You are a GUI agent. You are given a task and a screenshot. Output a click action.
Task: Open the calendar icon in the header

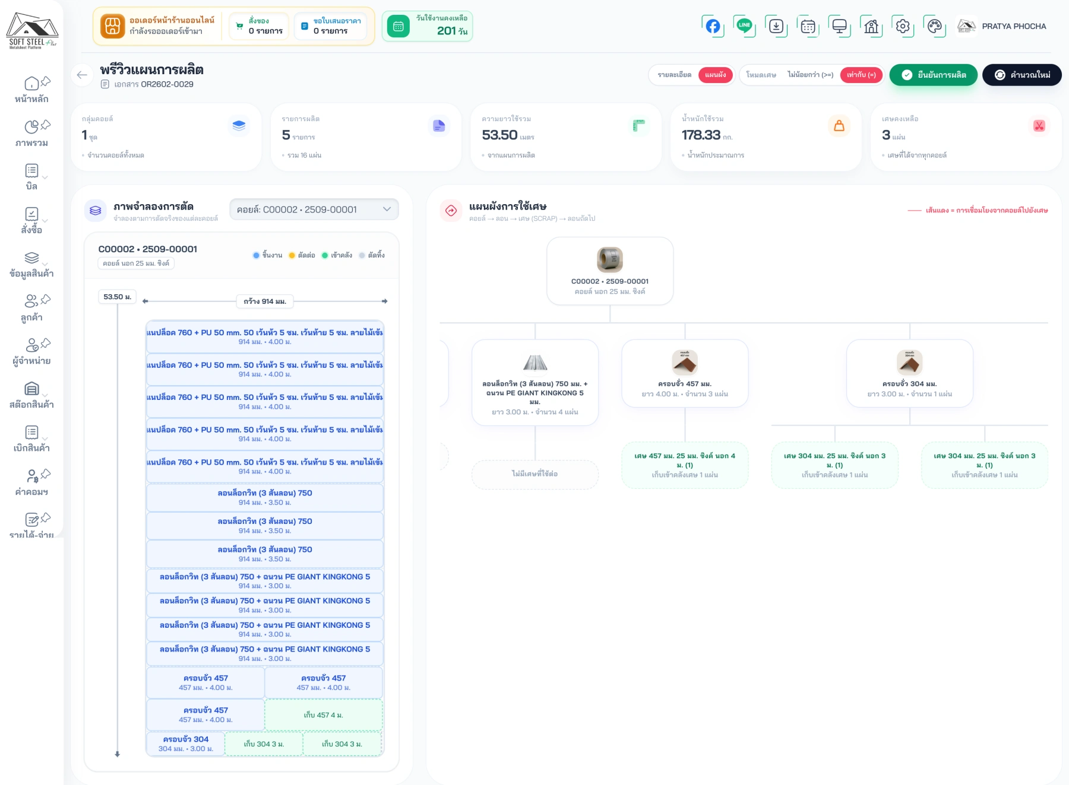tap(808, 26)
